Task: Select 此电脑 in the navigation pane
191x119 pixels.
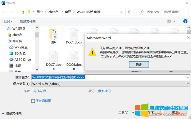Action: click(x=15, y=41)
